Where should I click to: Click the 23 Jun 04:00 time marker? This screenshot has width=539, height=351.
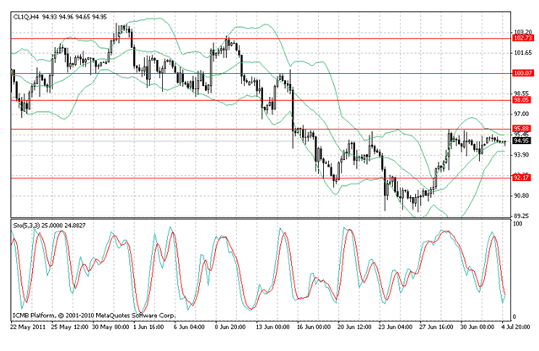click(396, 326)
